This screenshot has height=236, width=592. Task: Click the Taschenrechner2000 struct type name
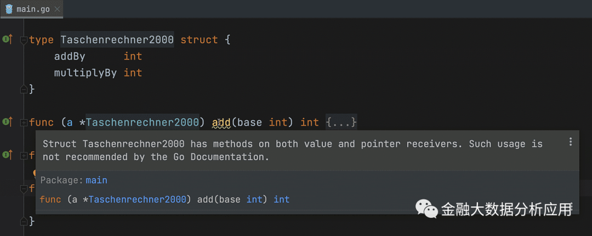click(x=117, y=40)
